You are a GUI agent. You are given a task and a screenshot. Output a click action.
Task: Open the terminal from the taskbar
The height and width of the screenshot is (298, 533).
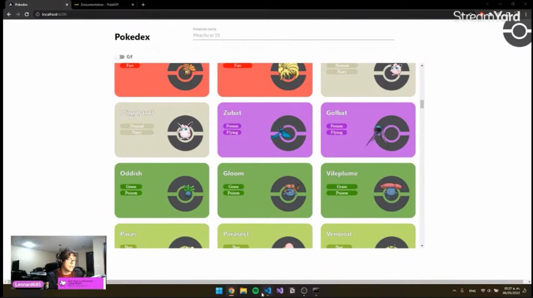click(316, 291)
